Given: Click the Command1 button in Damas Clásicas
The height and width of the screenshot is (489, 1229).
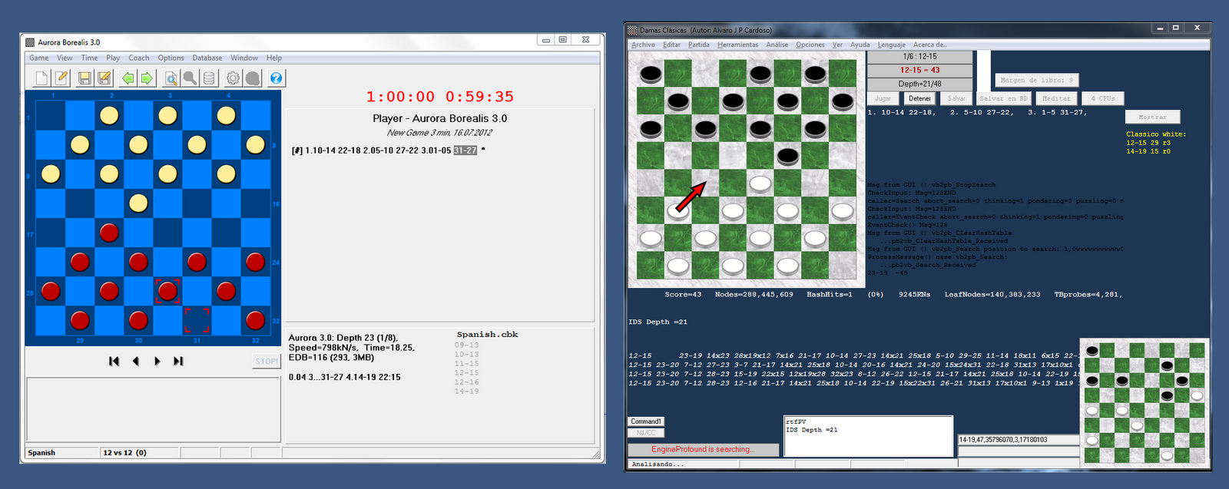Looking at the screenshot, I should [x=646, y=421].
